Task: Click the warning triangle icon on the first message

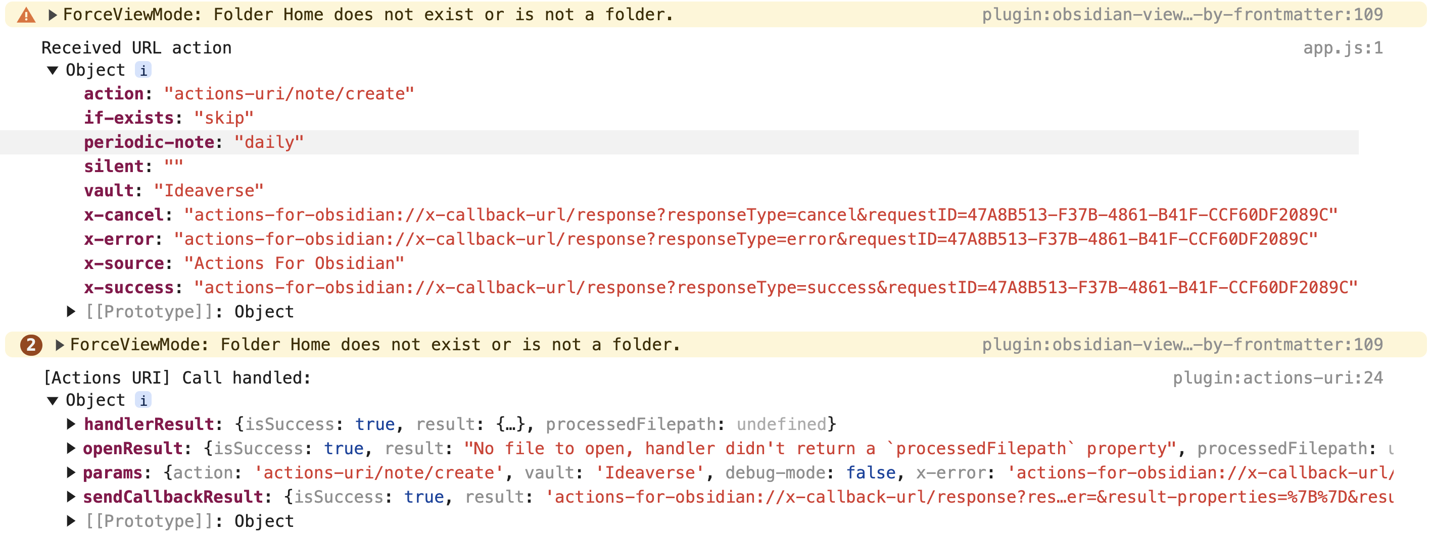Action: (26, 15)
